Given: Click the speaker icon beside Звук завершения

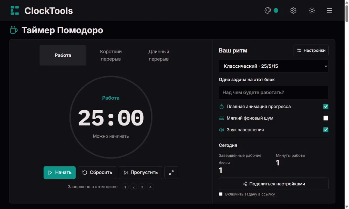Looking at the screenshot, I should coord(222,130).
